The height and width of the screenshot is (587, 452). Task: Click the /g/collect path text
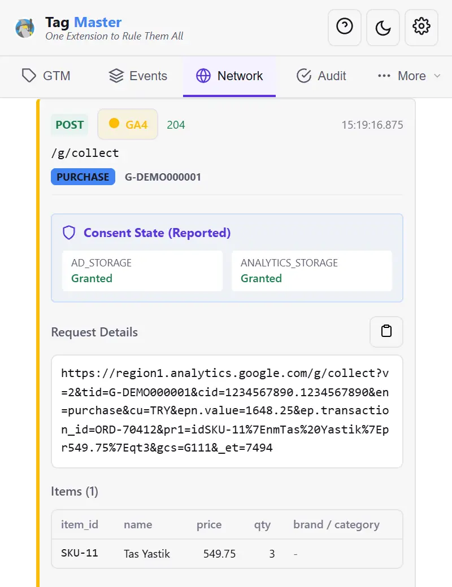coord(85,153)
